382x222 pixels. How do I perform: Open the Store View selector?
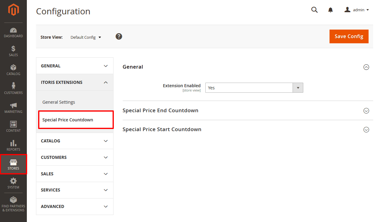click(x=85, y=37)
